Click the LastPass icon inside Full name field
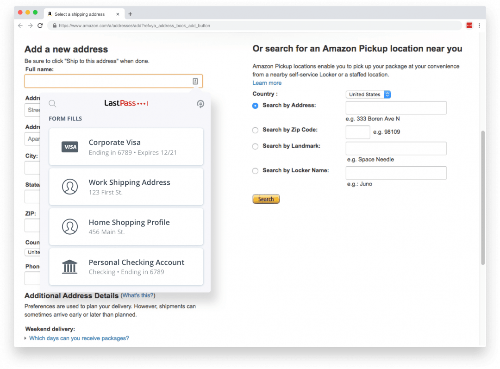The image size is (500, 369). (x=195, y=81)
